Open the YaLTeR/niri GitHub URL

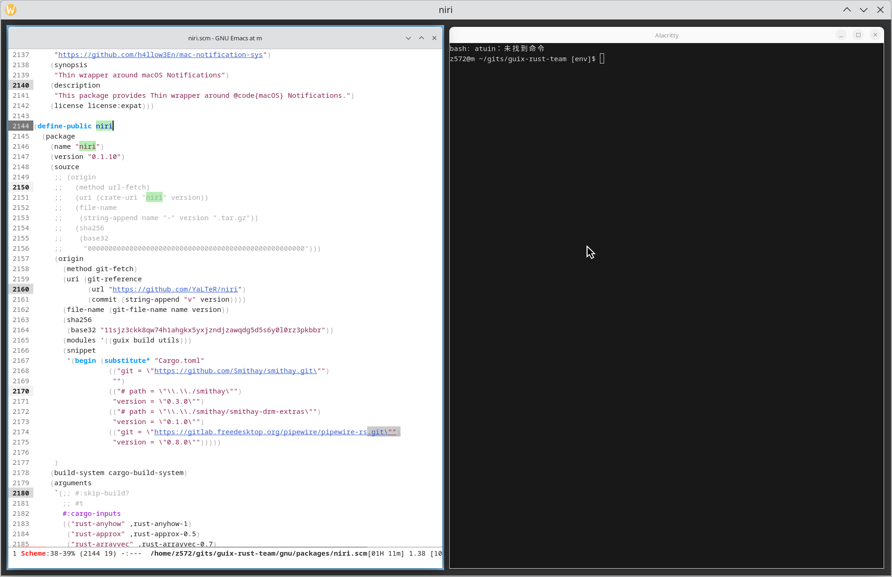(175, 289)
